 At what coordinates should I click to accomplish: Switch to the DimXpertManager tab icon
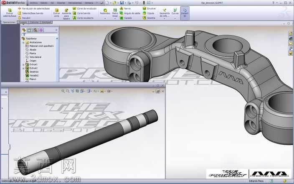[41, 30]
